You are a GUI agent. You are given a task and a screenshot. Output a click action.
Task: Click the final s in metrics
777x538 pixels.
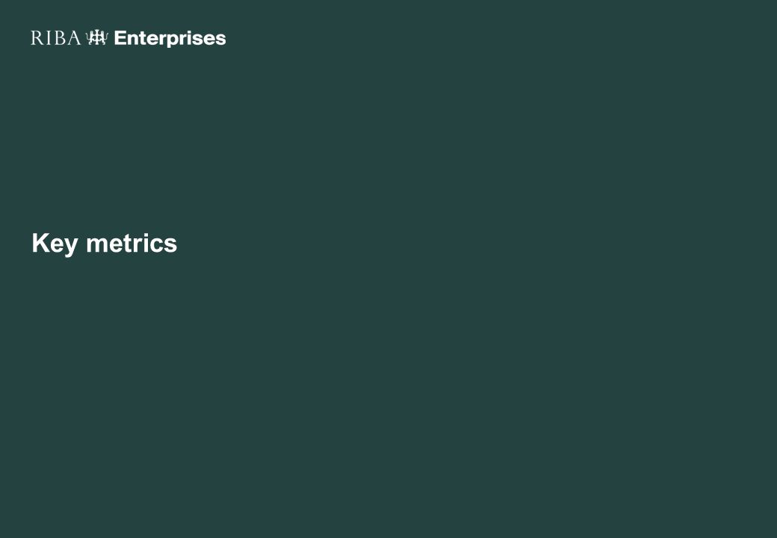click(x=170, y=245)
